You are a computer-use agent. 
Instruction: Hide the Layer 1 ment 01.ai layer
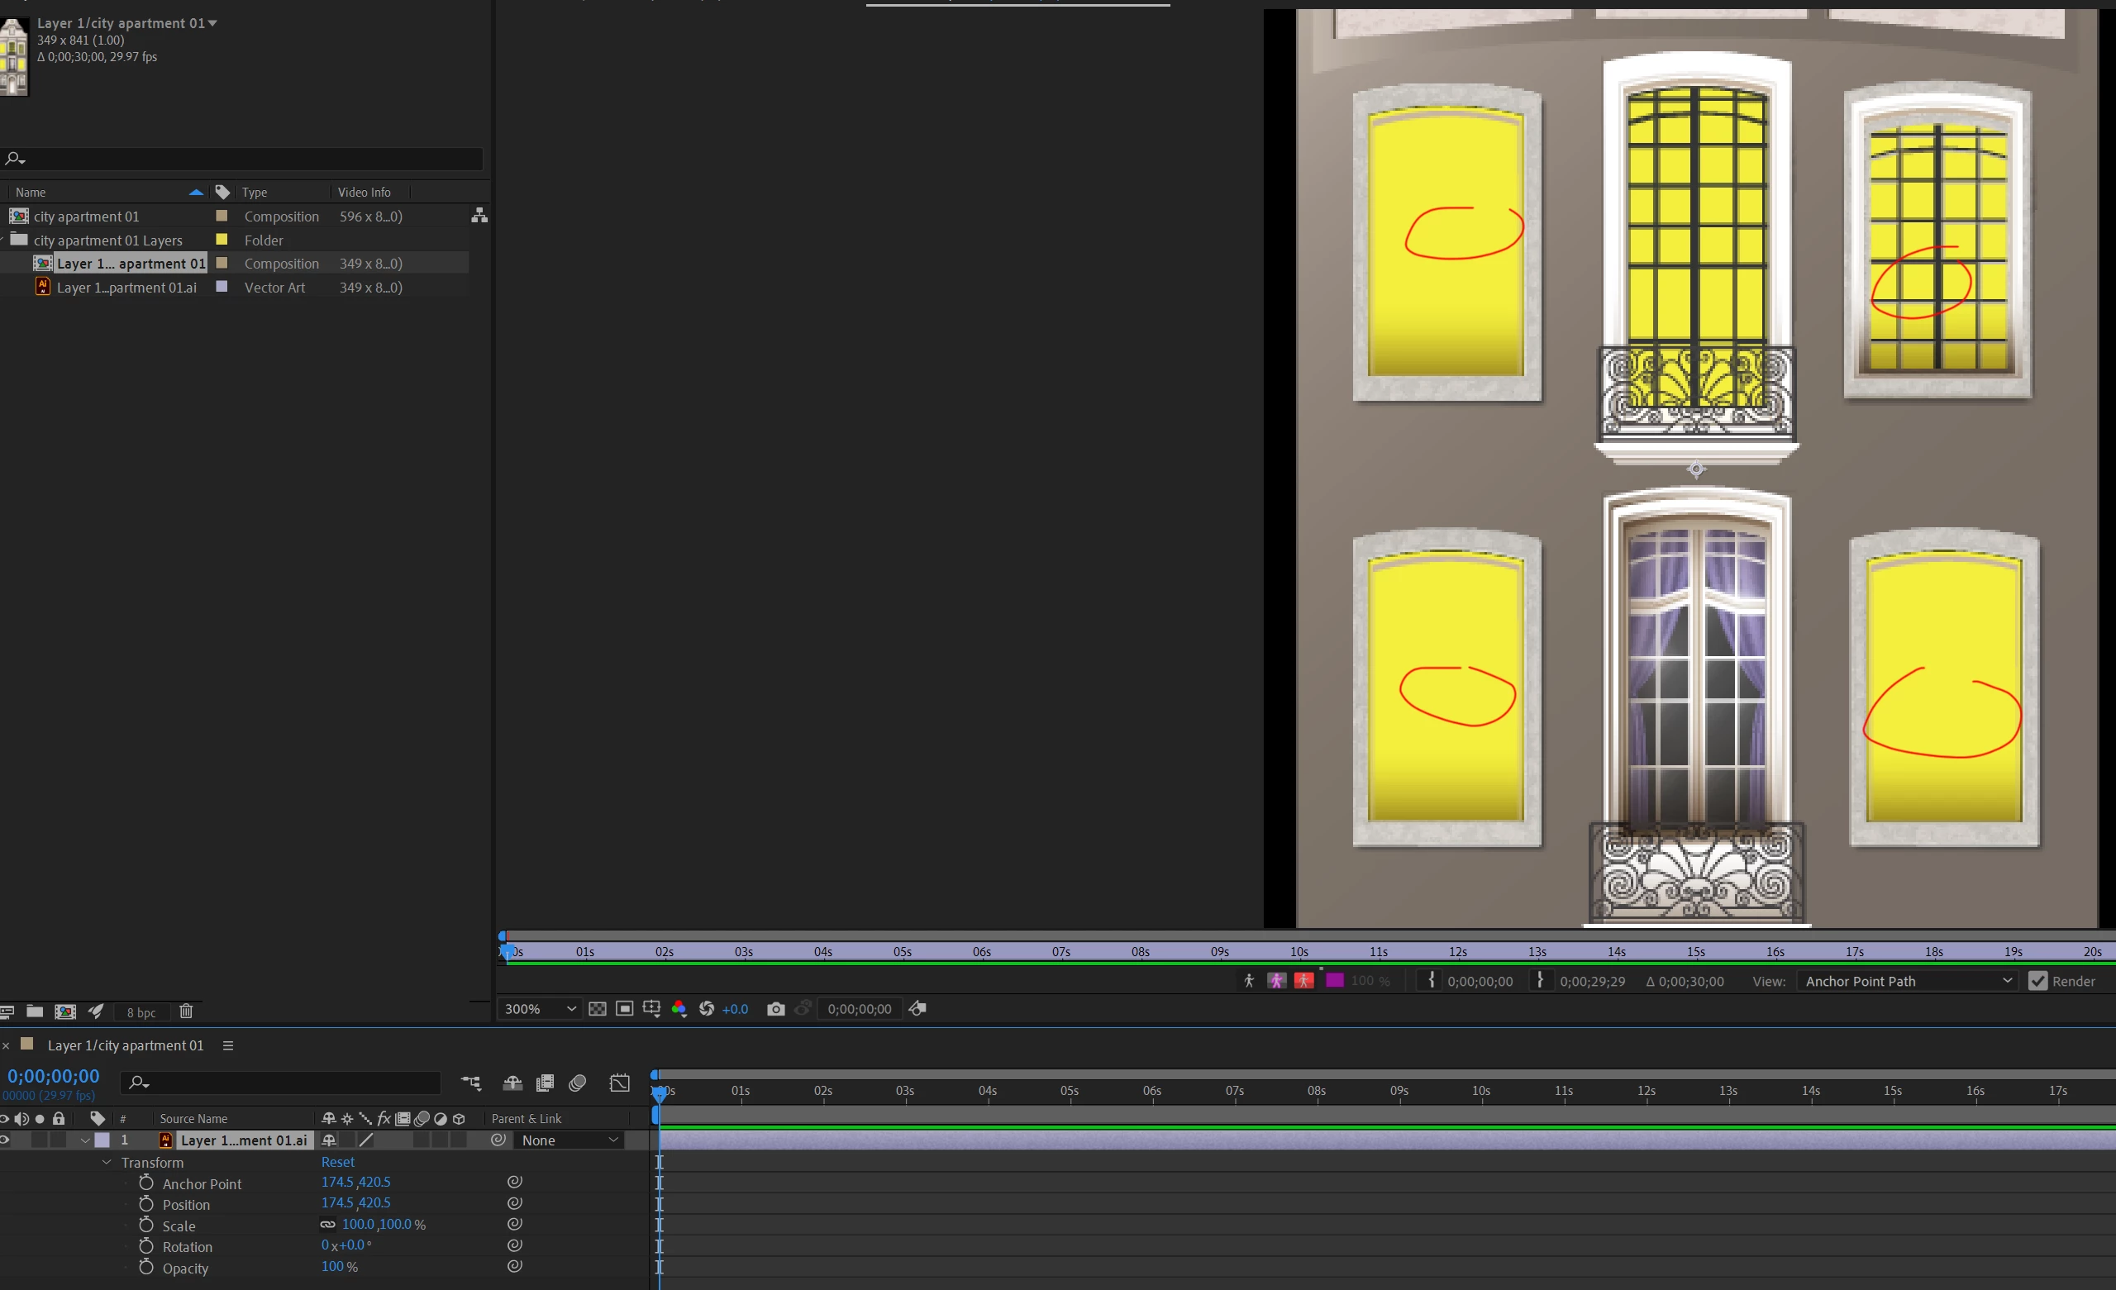(x=4, y=1140)
